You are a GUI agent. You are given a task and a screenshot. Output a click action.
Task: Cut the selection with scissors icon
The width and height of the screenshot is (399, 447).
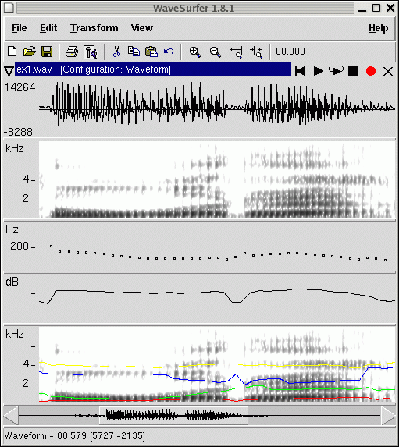116,51
